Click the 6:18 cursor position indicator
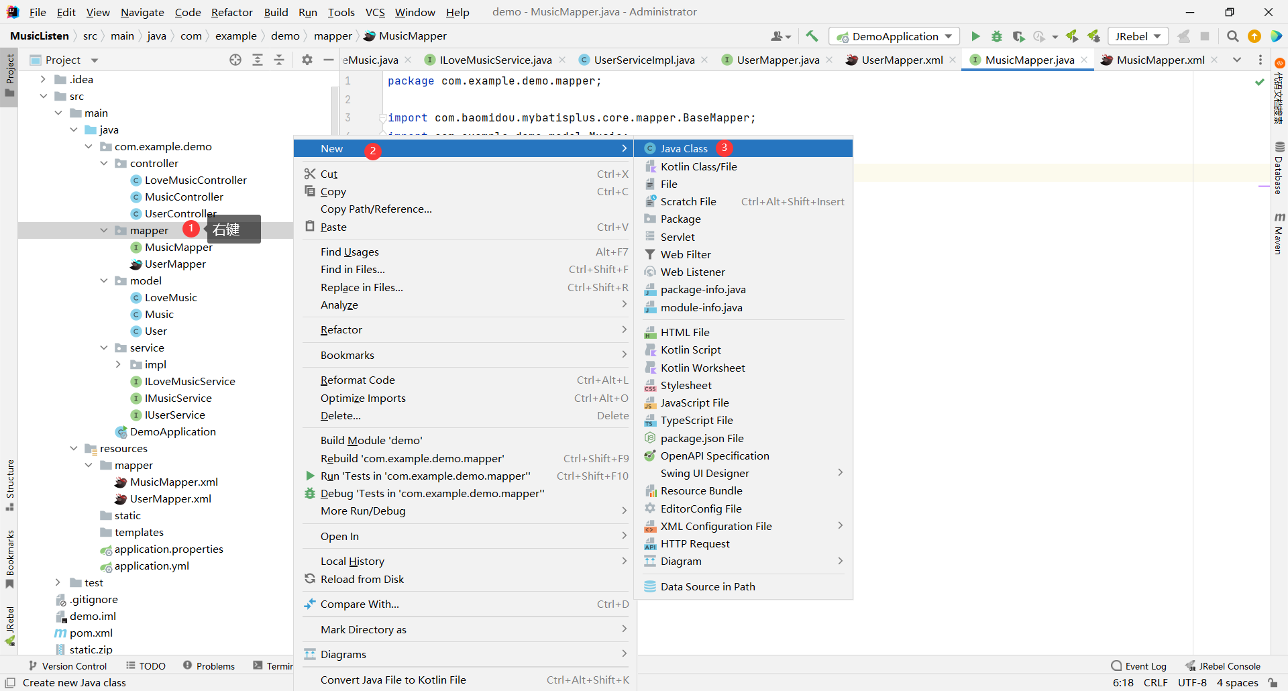This screenshot has height=691, width=1288. coord(1123,683)
